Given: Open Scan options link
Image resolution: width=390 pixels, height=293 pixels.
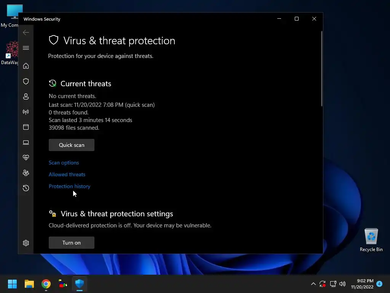Looking at the screenshot, I should 64,163.
